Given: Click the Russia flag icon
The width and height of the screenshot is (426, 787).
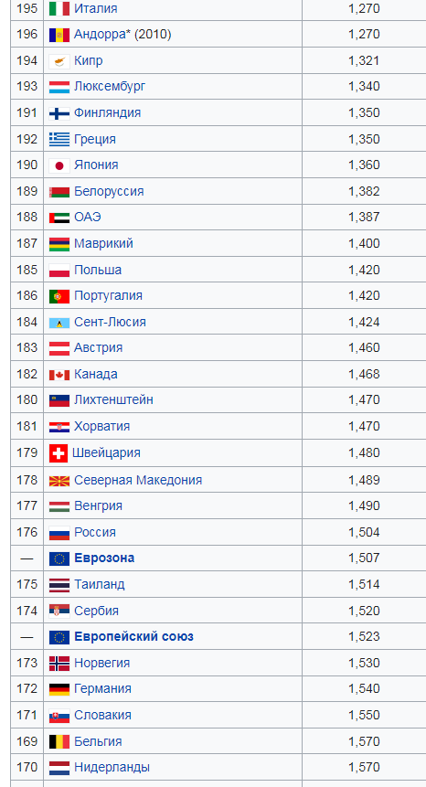Looking at the screenshot, I should coord(59,533).
